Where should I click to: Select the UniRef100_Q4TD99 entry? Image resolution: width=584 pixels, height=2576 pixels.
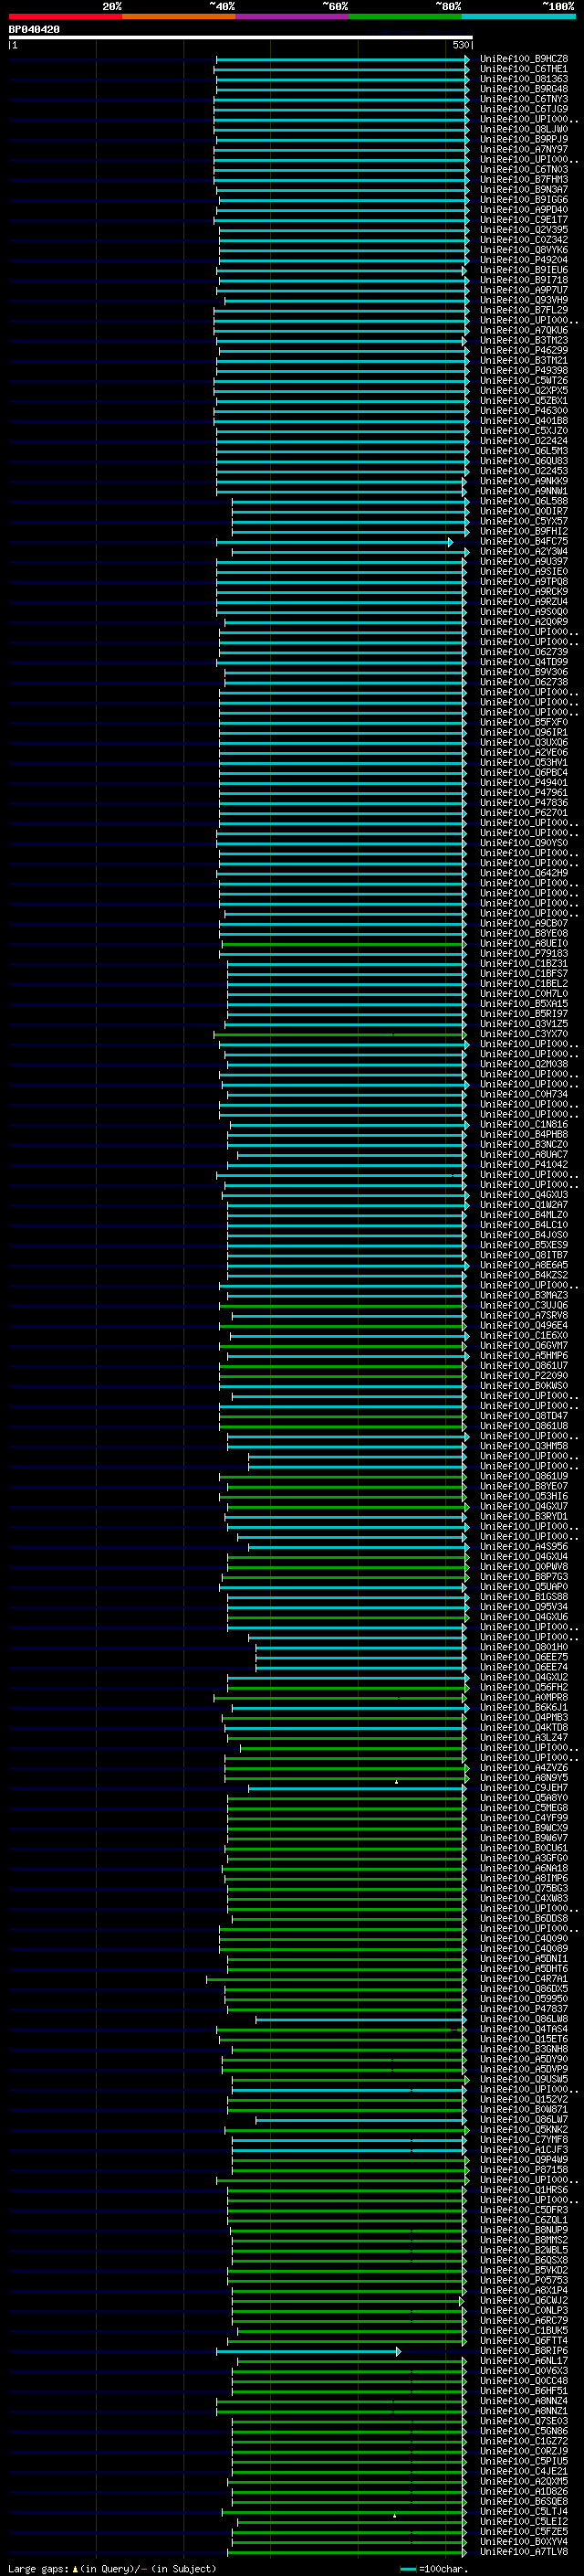tap(523, 662)
